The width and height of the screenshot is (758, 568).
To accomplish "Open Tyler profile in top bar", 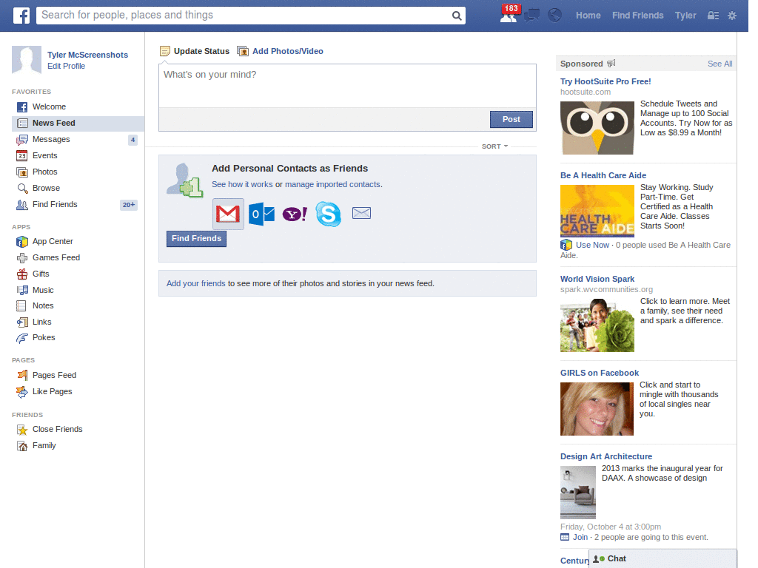I will [x=685, y=16].
